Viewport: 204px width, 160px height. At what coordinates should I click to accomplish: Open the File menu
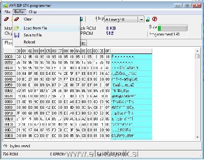coord(7,12)
